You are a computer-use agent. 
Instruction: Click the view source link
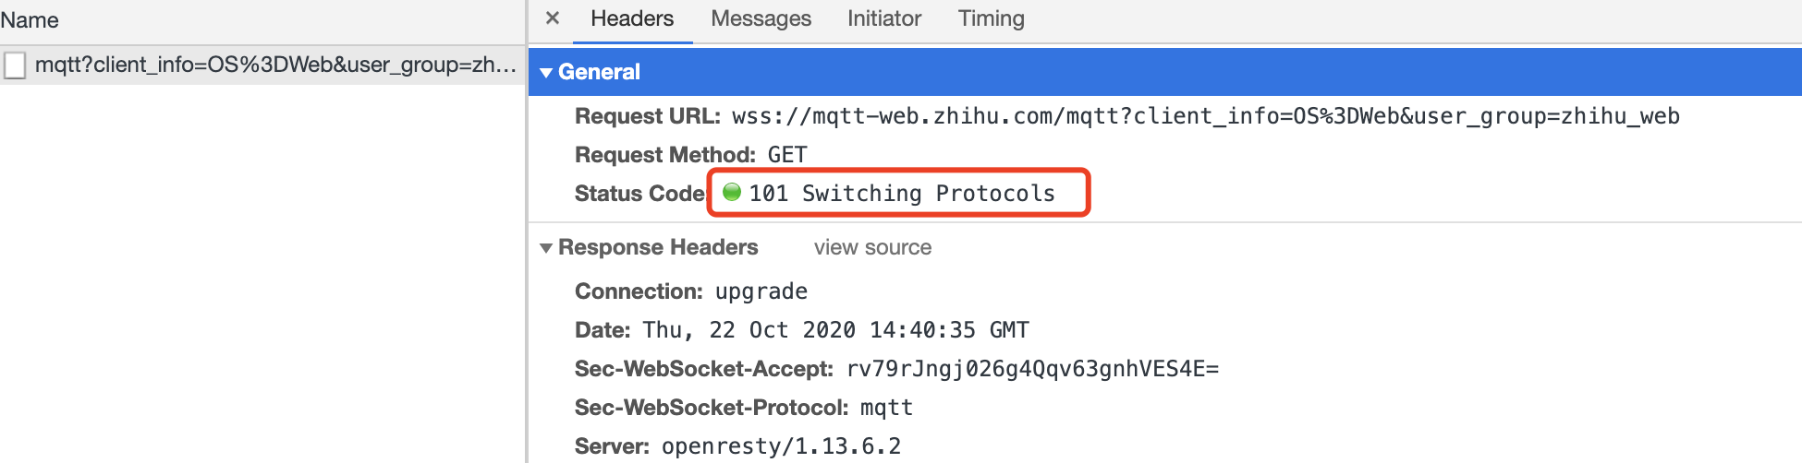872,247
